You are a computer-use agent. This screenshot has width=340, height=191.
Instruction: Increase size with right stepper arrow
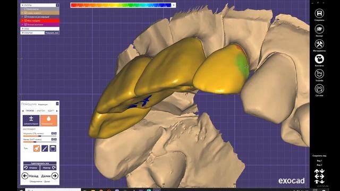pyautogui.click(x=55, y=139)
